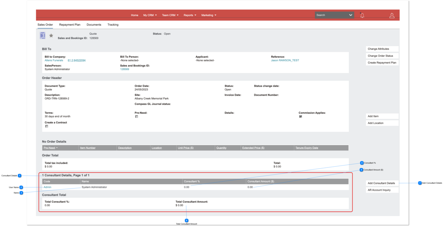
Task: Sort by Extended Price ($) column
Action: (x=253, y=148)
